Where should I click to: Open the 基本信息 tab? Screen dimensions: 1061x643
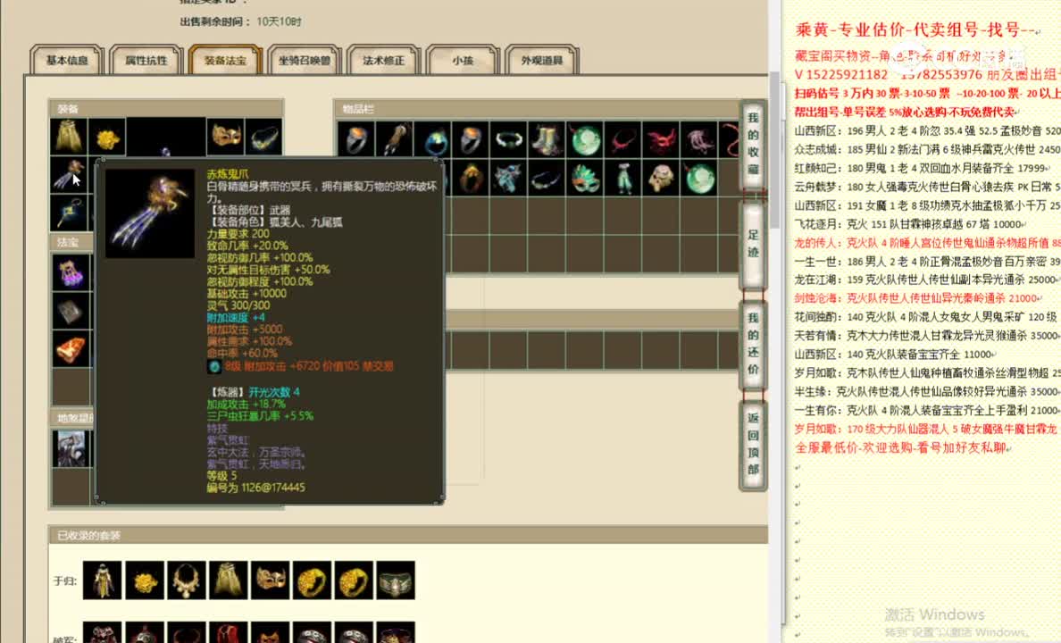67,60
